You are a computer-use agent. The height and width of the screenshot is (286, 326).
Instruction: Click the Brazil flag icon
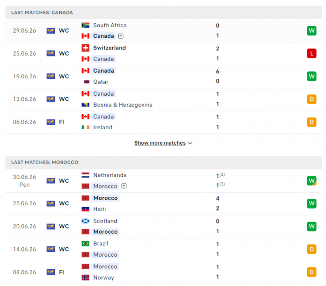85,244
